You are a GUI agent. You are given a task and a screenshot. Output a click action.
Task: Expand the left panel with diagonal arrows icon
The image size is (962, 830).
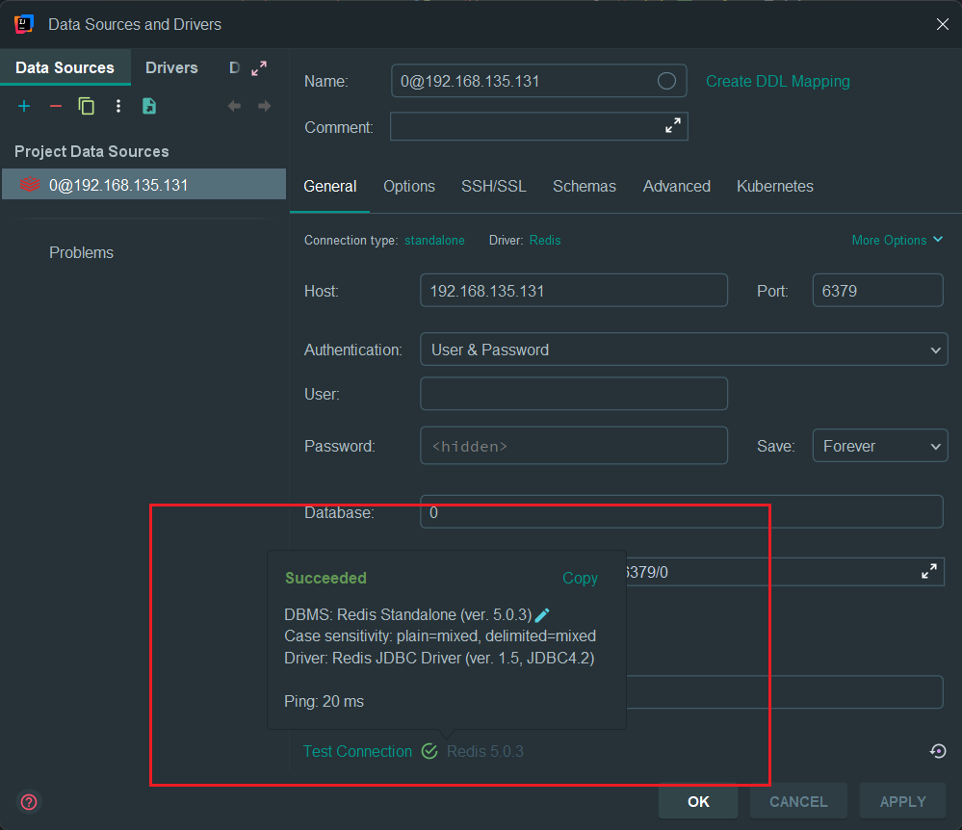[259, 68]
